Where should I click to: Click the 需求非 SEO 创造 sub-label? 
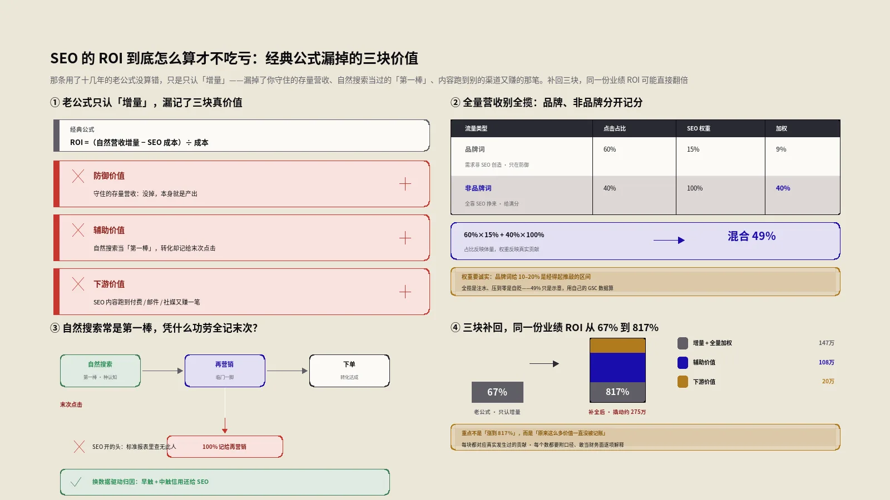(x=497, y=165)
